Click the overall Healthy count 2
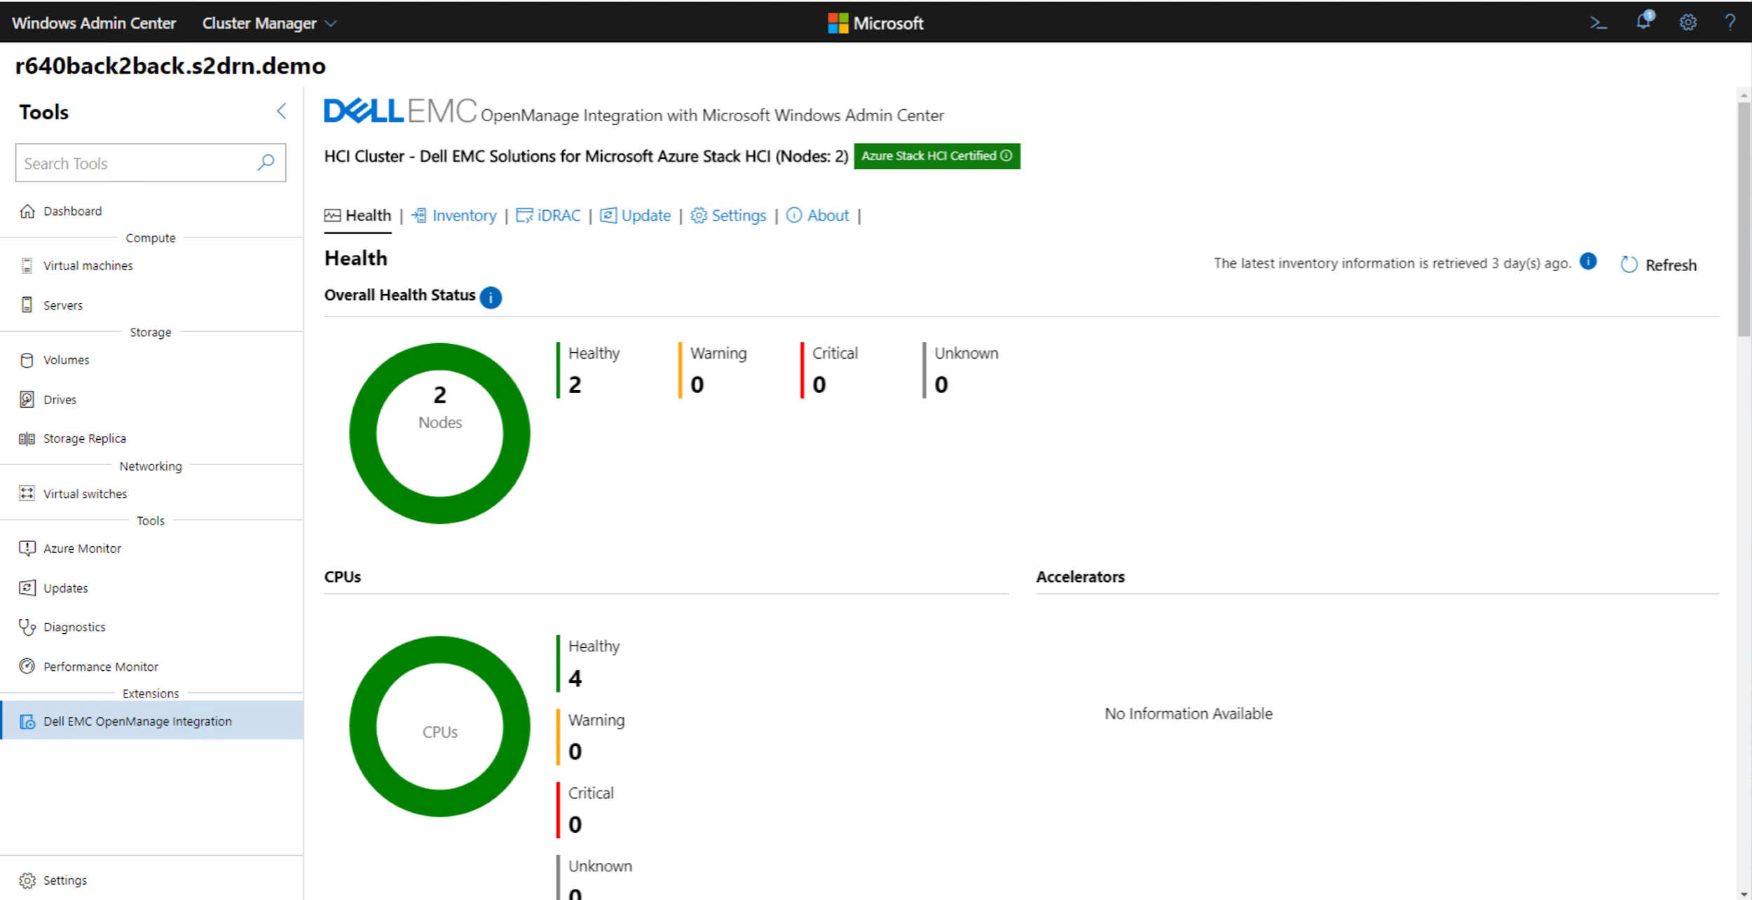This screenshot has width=1752, height=900. click(575, 385)
